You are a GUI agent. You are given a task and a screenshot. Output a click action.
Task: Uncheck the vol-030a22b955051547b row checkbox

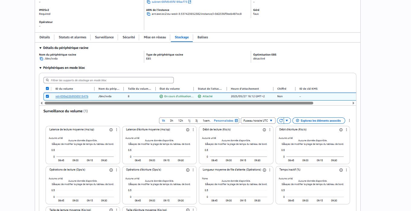[x=47, y=96]
